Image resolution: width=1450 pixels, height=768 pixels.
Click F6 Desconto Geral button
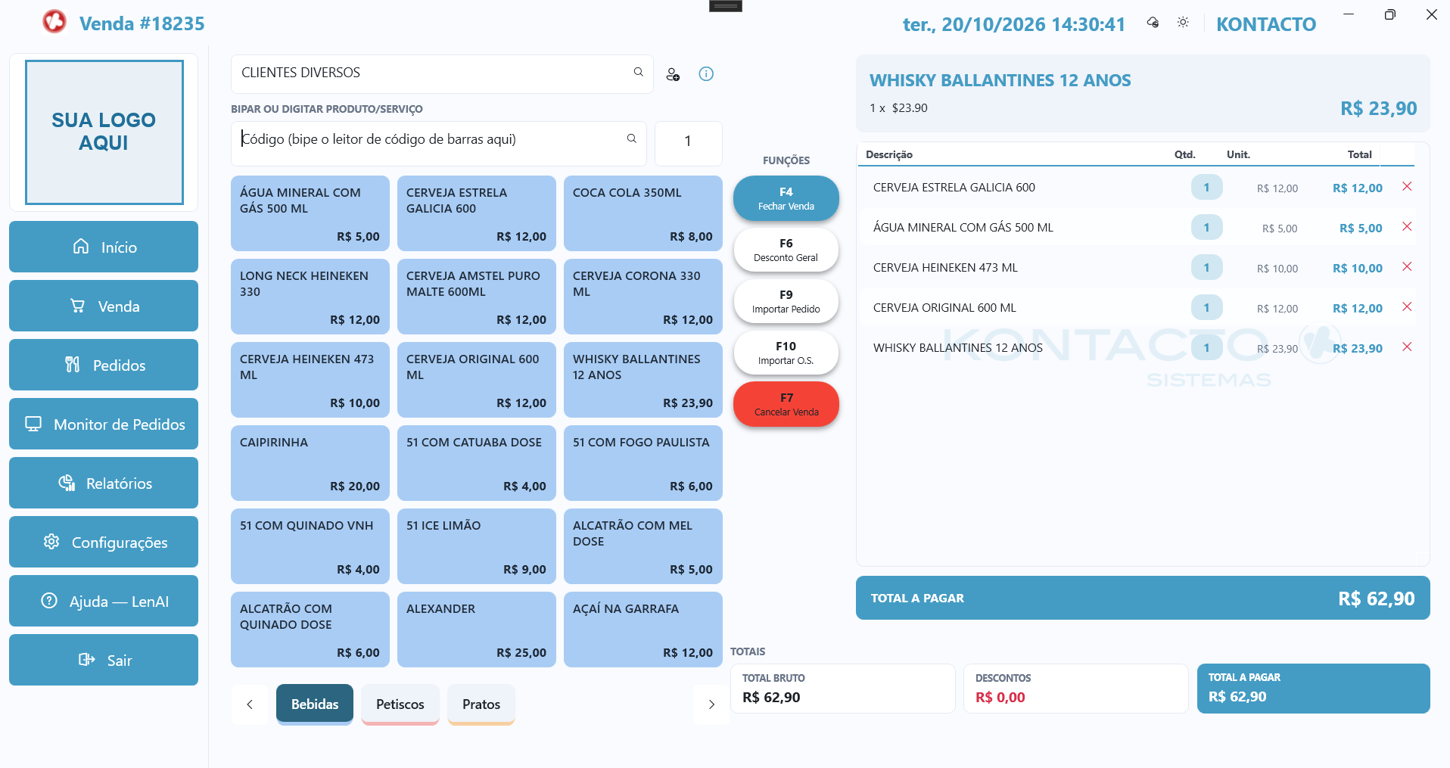click(x=786, y=250)
